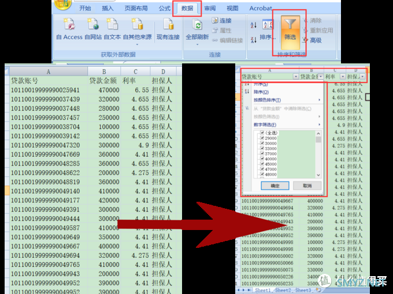Select column B header in left sheet

pyautogui.click(x=104, y=71)
